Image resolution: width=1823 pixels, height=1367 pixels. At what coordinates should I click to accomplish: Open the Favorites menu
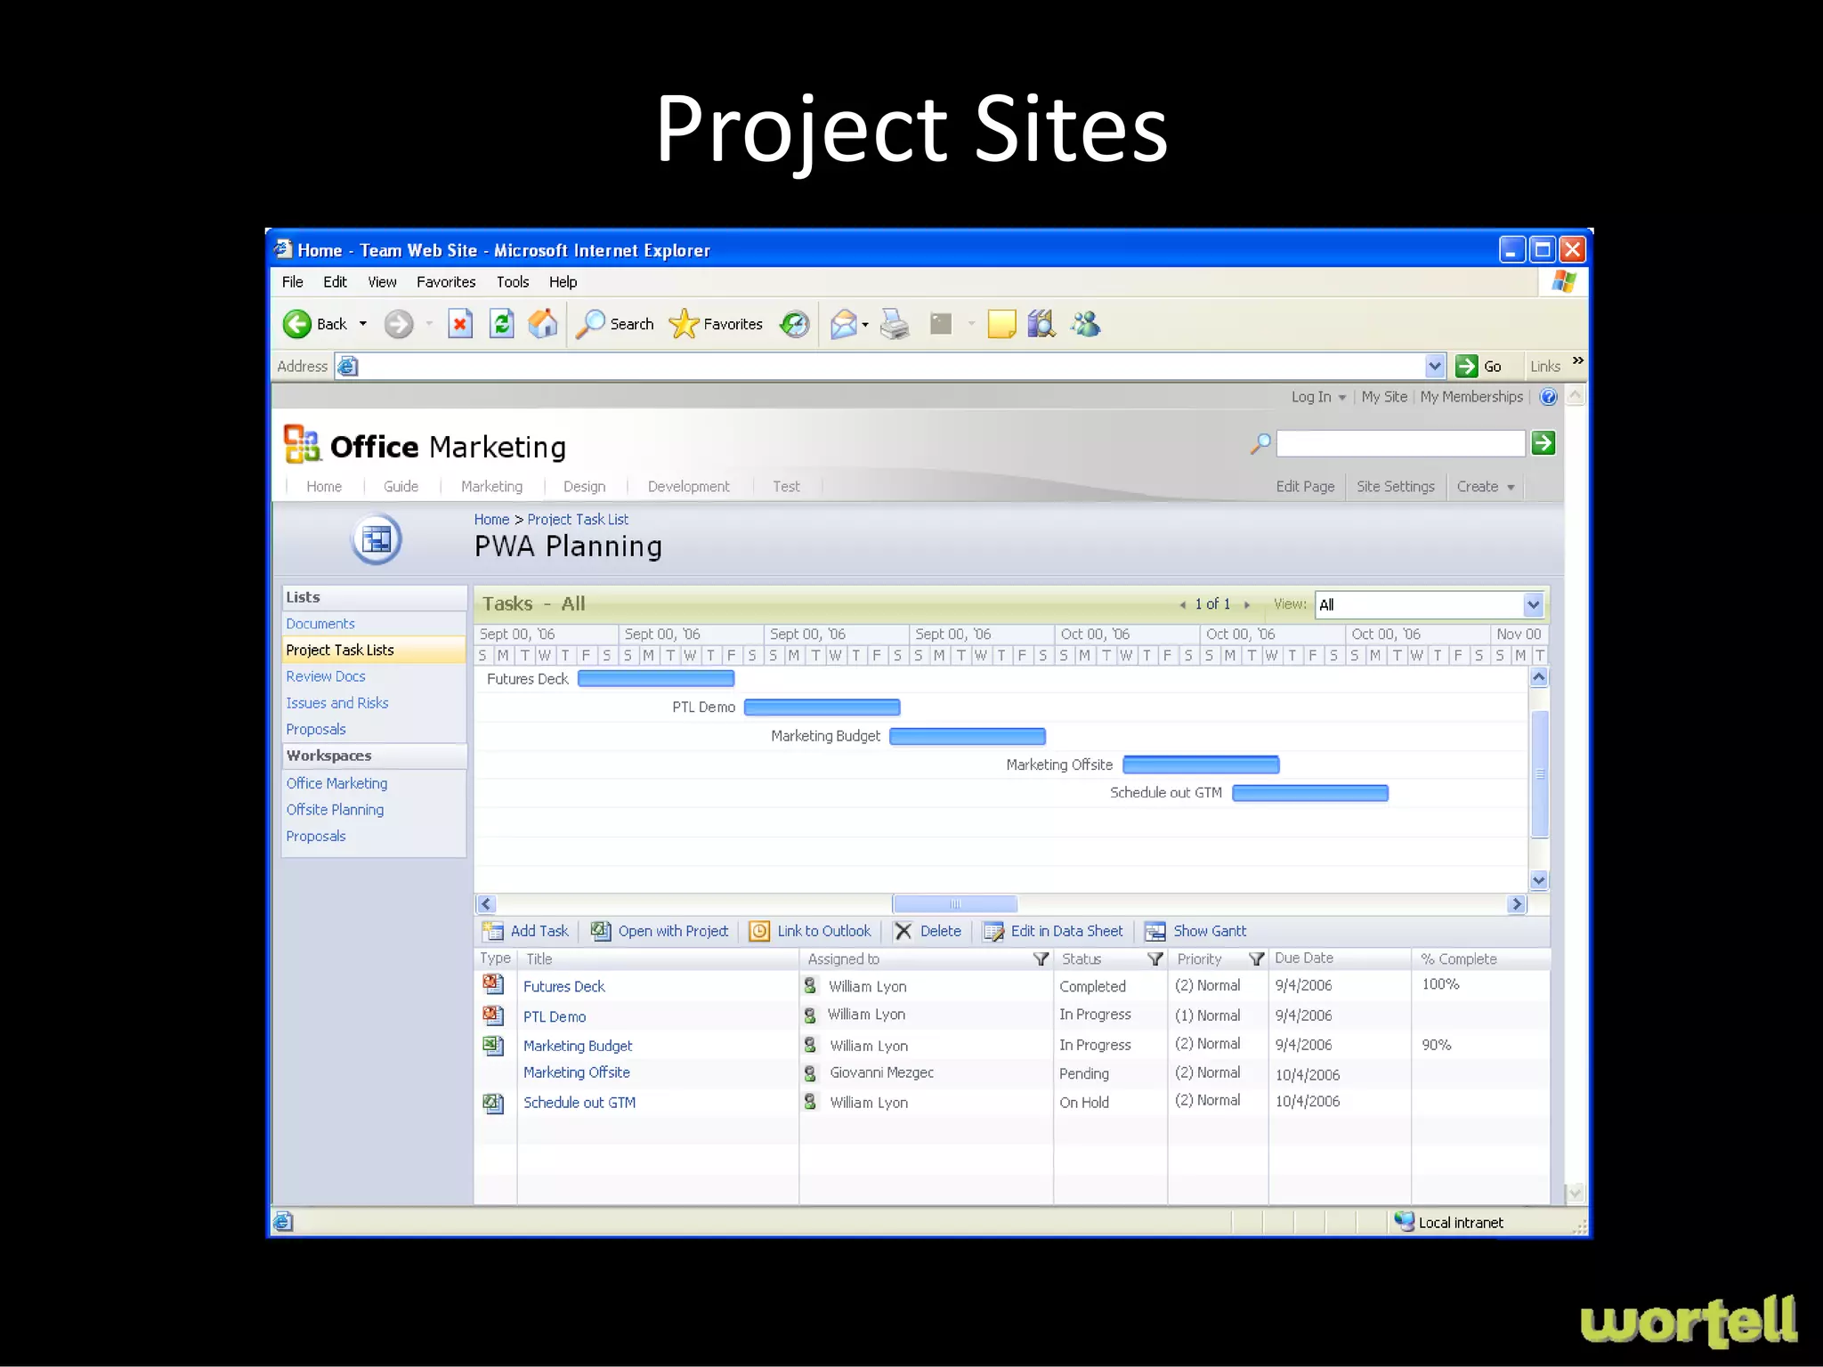point(445,282)
